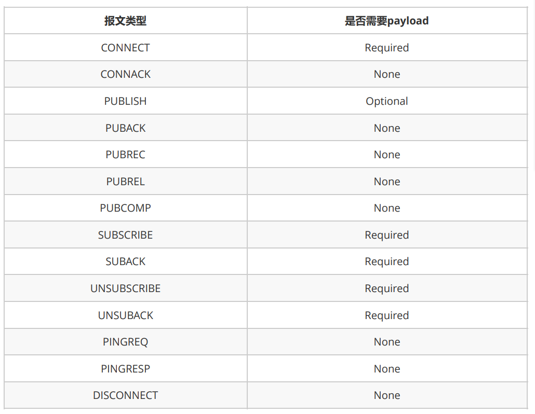Click the 报文类型 column header
The height and width of the screenshot is (414, 535).
coord(125,21)
